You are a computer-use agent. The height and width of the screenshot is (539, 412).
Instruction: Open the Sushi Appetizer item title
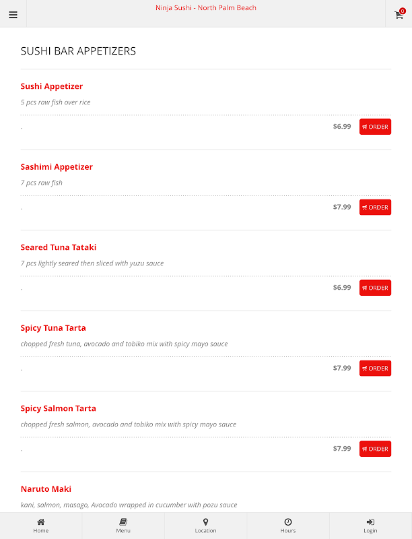pyautogui.click(x=52, y=86)
